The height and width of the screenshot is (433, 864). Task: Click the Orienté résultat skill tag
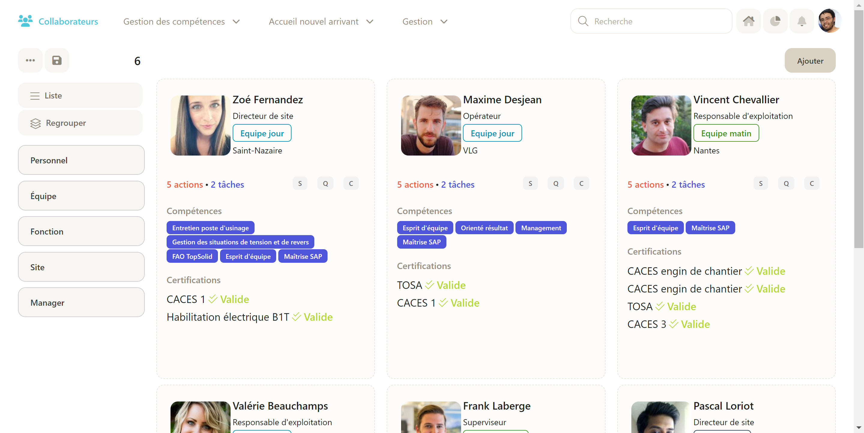pyautogui.click(x=484, y=228)
